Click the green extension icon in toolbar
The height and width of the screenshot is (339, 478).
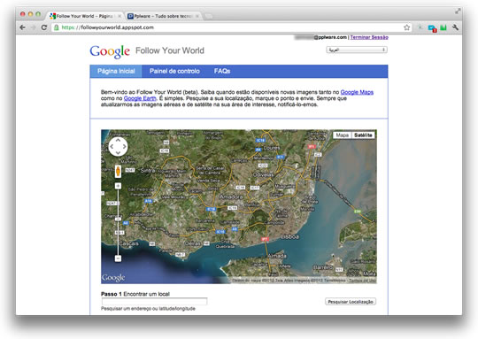point(443,27)
